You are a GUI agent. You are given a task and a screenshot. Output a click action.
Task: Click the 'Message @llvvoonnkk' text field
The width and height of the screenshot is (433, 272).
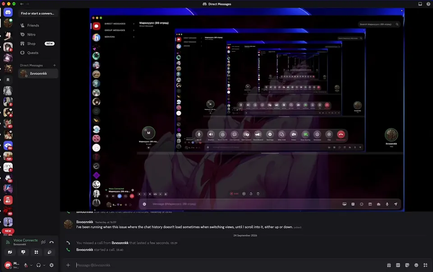point(229,265)
